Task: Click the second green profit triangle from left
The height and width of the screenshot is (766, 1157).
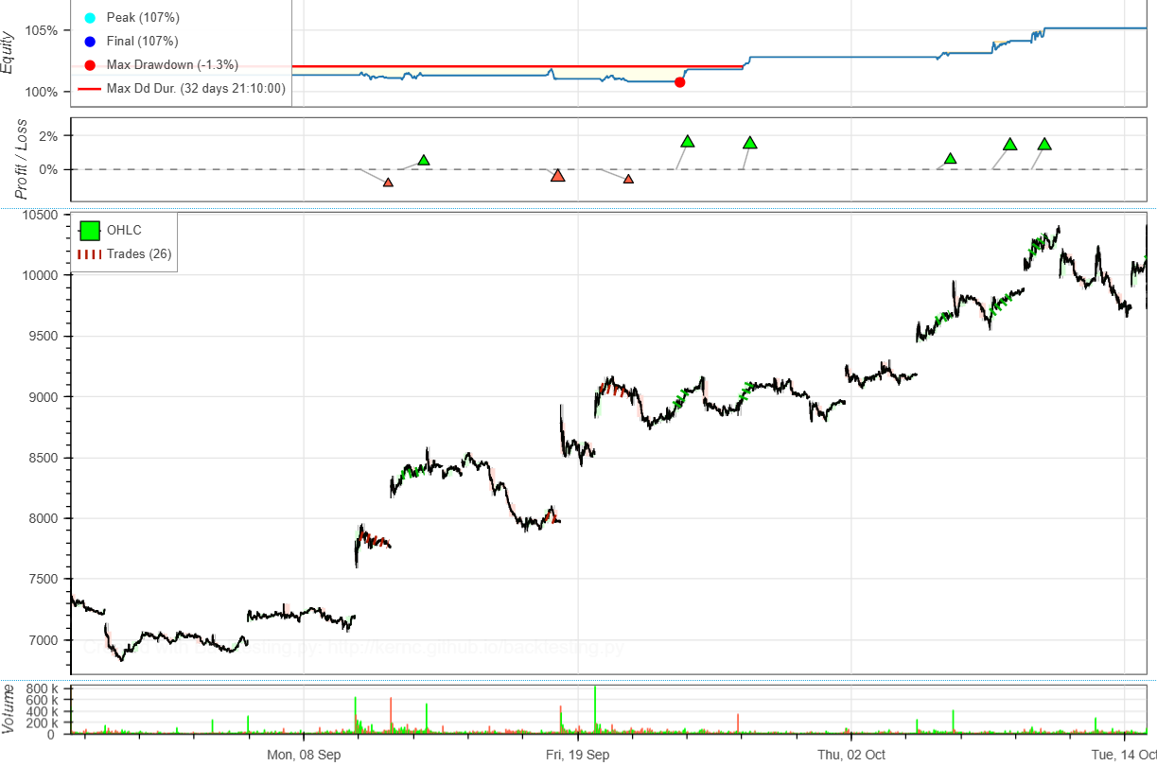Action: (x=688, y=142)
